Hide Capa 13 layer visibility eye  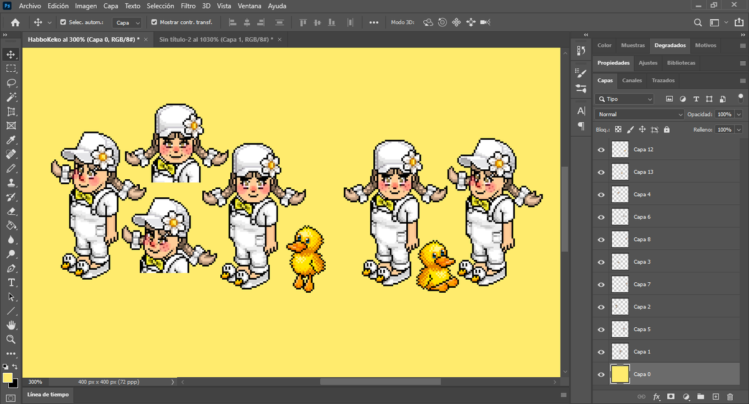click(601, 172)
